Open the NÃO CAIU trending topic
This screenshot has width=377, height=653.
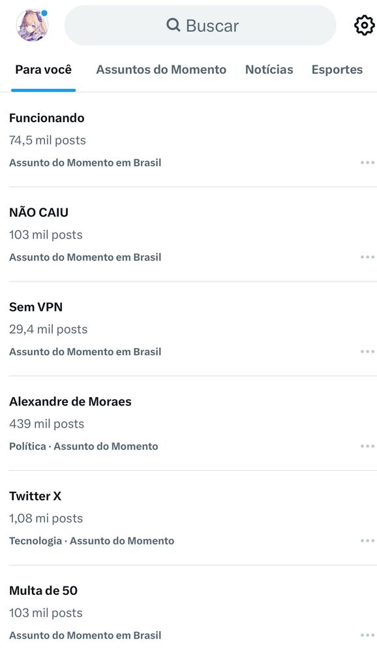[x=188, y=234]
